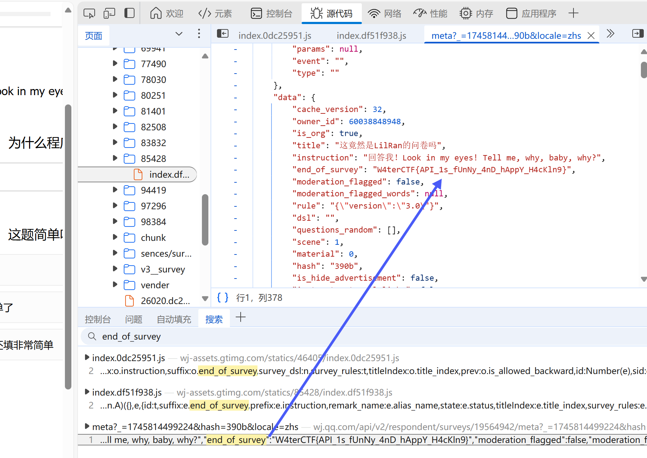Select the 页面 page navigator tab
The image size is (647, 458).
click(94, 36)
